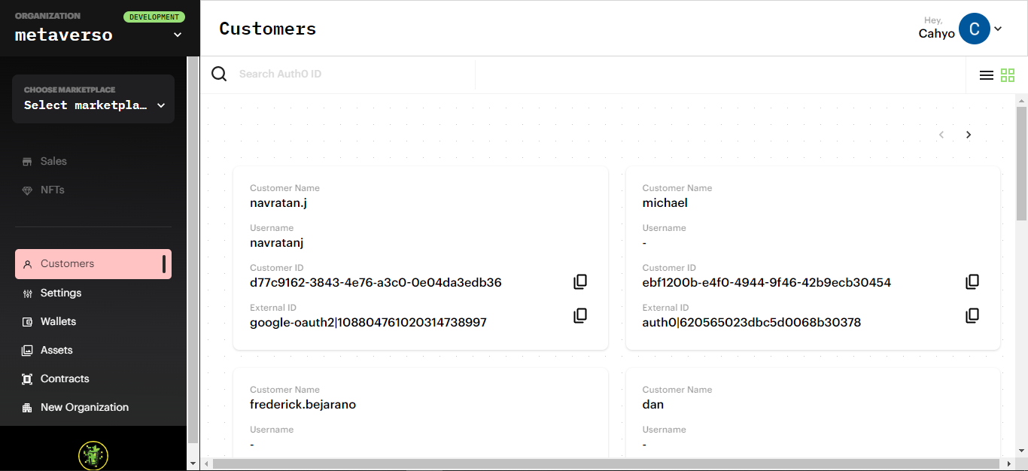Click the NFTs diamond icon

pos(27,190)
